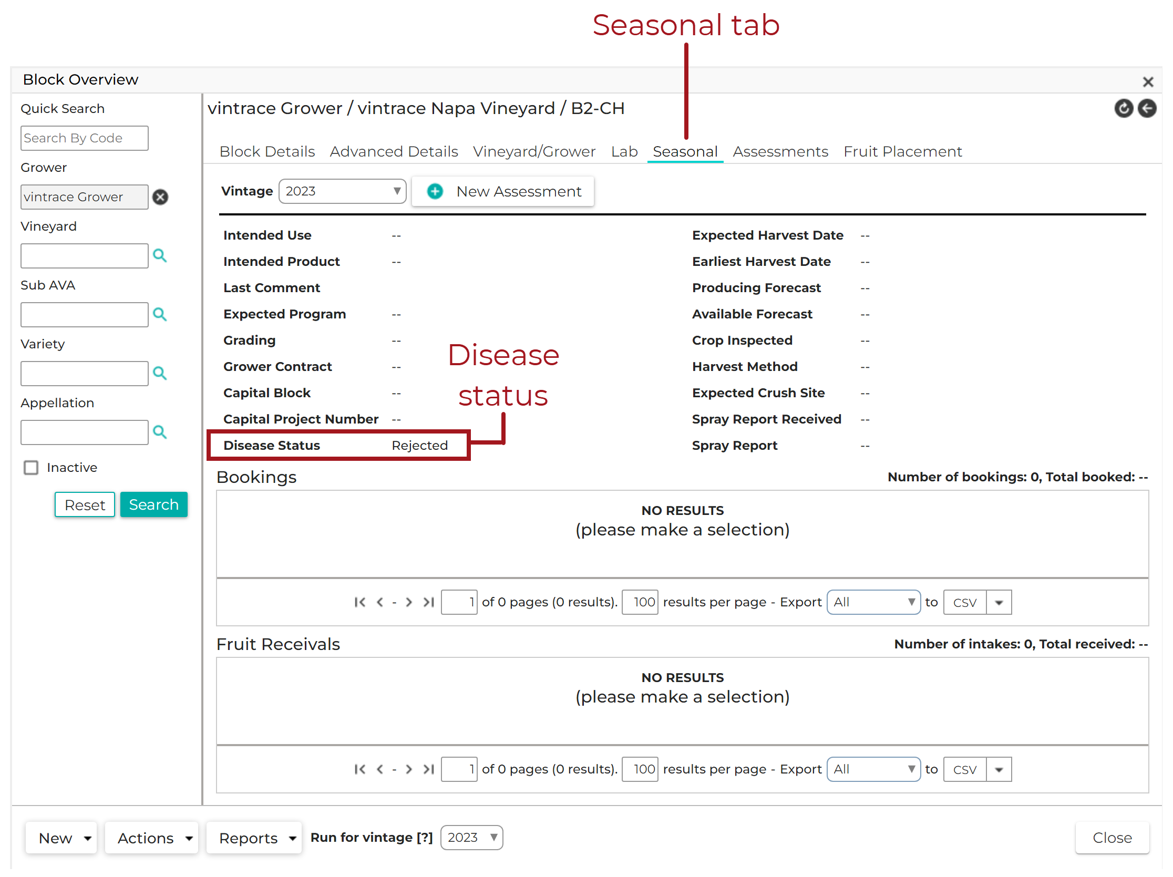Go to previous page in Bookings pager

379,602
